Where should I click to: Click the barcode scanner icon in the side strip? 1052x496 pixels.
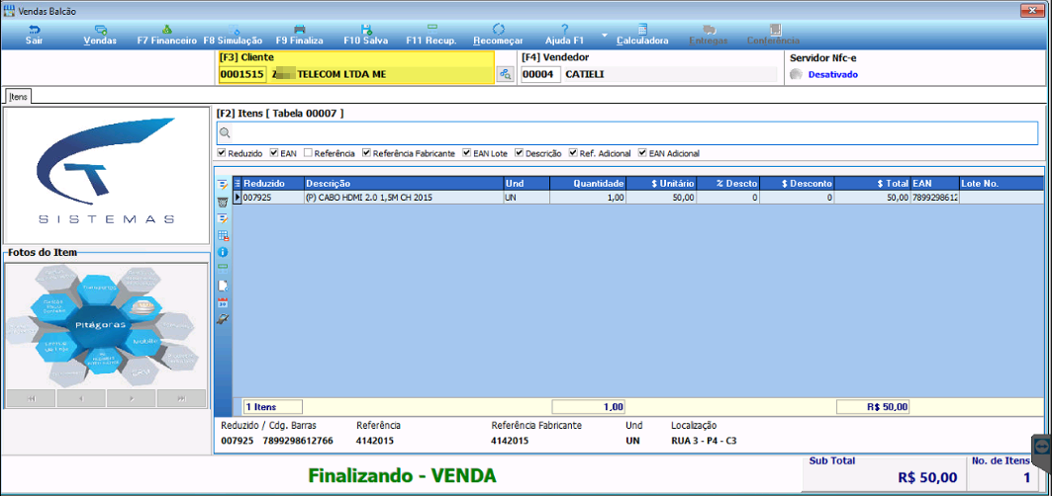coord(223,319)
